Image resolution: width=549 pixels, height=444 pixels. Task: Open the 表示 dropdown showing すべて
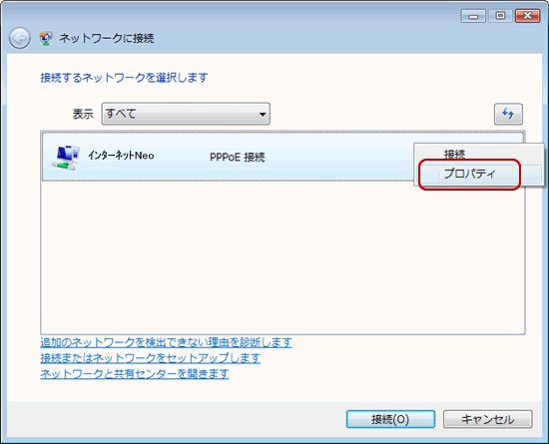coord(186,114)
